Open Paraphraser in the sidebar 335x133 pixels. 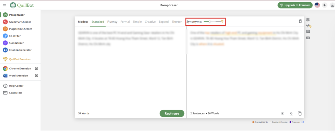[x=17, y=15]
